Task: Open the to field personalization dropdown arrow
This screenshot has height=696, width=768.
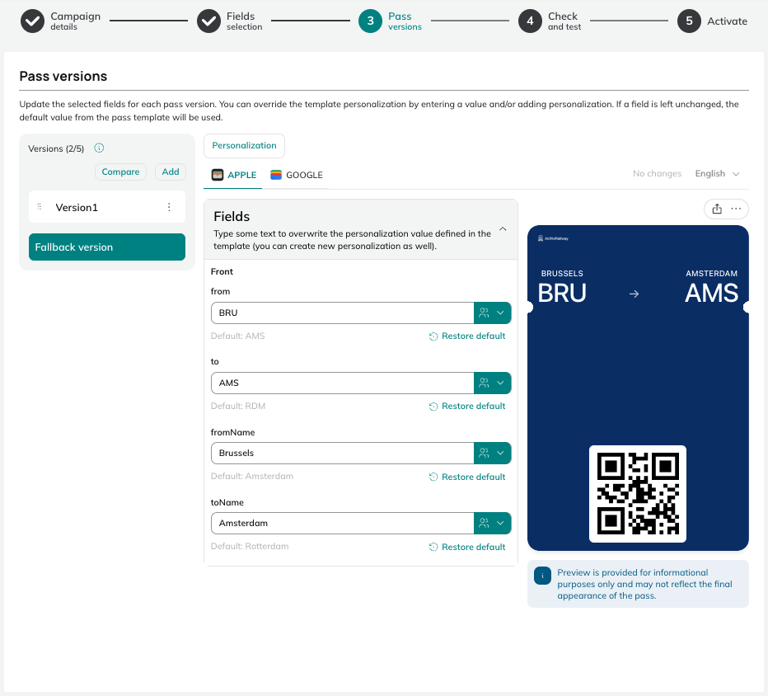Action: 500,383
